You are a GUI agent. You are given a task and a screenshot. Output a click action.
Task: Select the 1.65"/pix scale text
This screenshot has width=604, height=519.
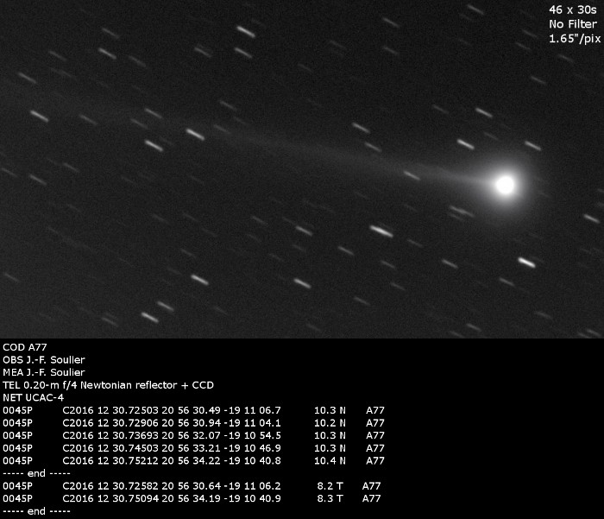click(575, 39)
